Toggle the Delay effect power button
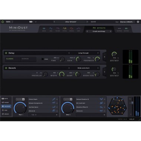This screenshot has width=141, height=141. click(6, 53)
